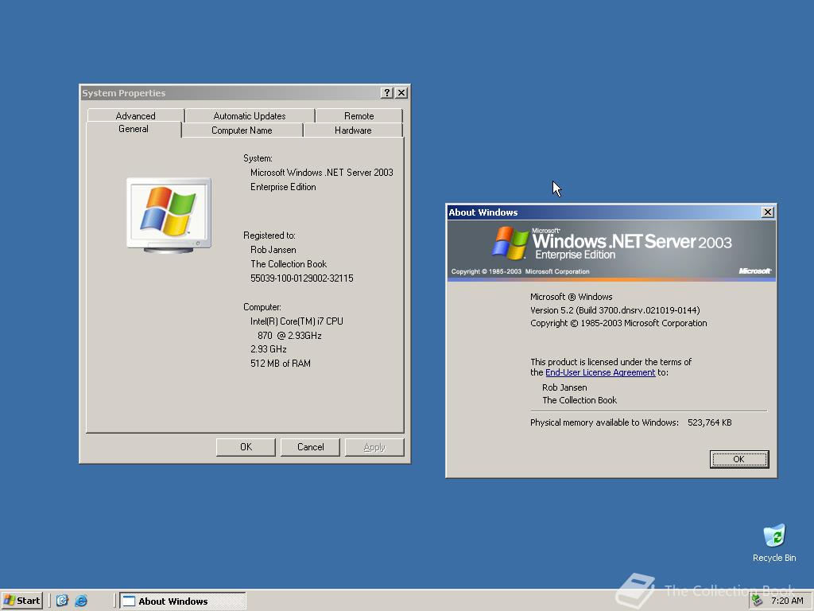Click the 'Microsoft Windows .NET Server 2003' system text

pos(321,173)
